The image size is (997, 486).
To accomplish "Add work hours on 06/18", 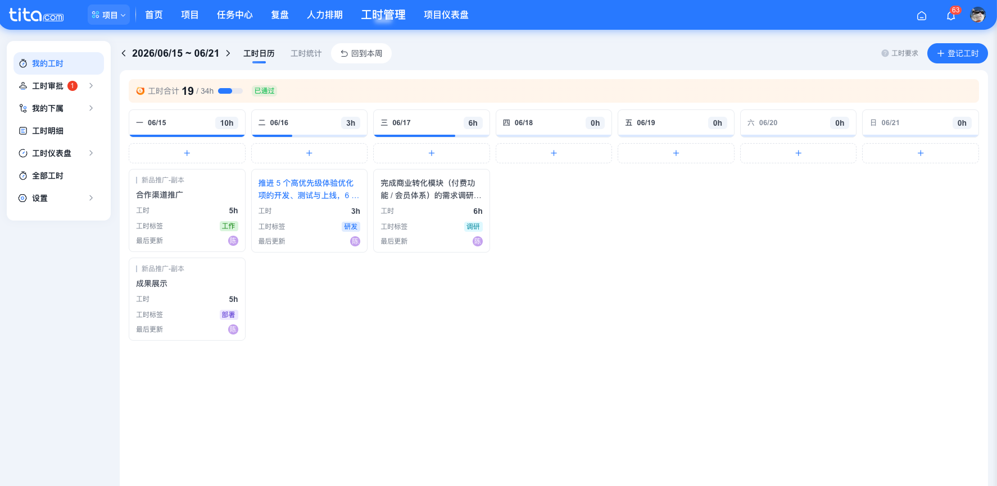I will click(x=554, y=153).
